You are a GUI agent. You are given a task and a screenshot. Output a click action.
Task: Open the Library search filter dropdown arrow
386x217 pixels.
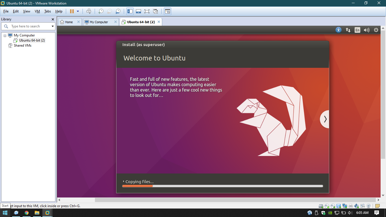pyautogui.click(x=53, y=26)
